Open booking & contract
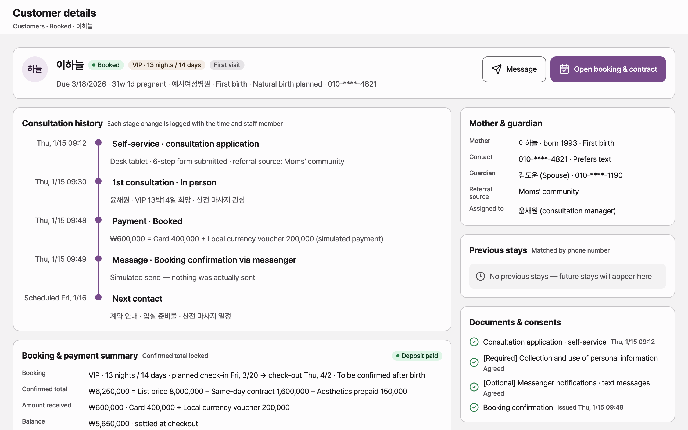The image size is (688, 430). (608, 69)
